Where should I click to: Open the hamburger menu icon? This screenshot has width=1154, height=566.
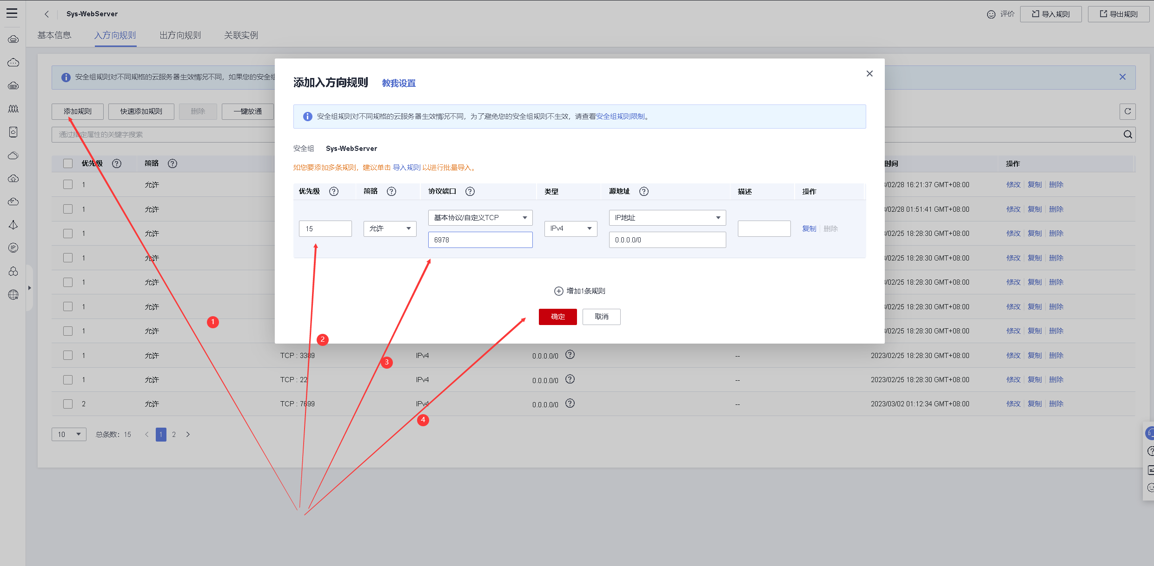[12, 13]
